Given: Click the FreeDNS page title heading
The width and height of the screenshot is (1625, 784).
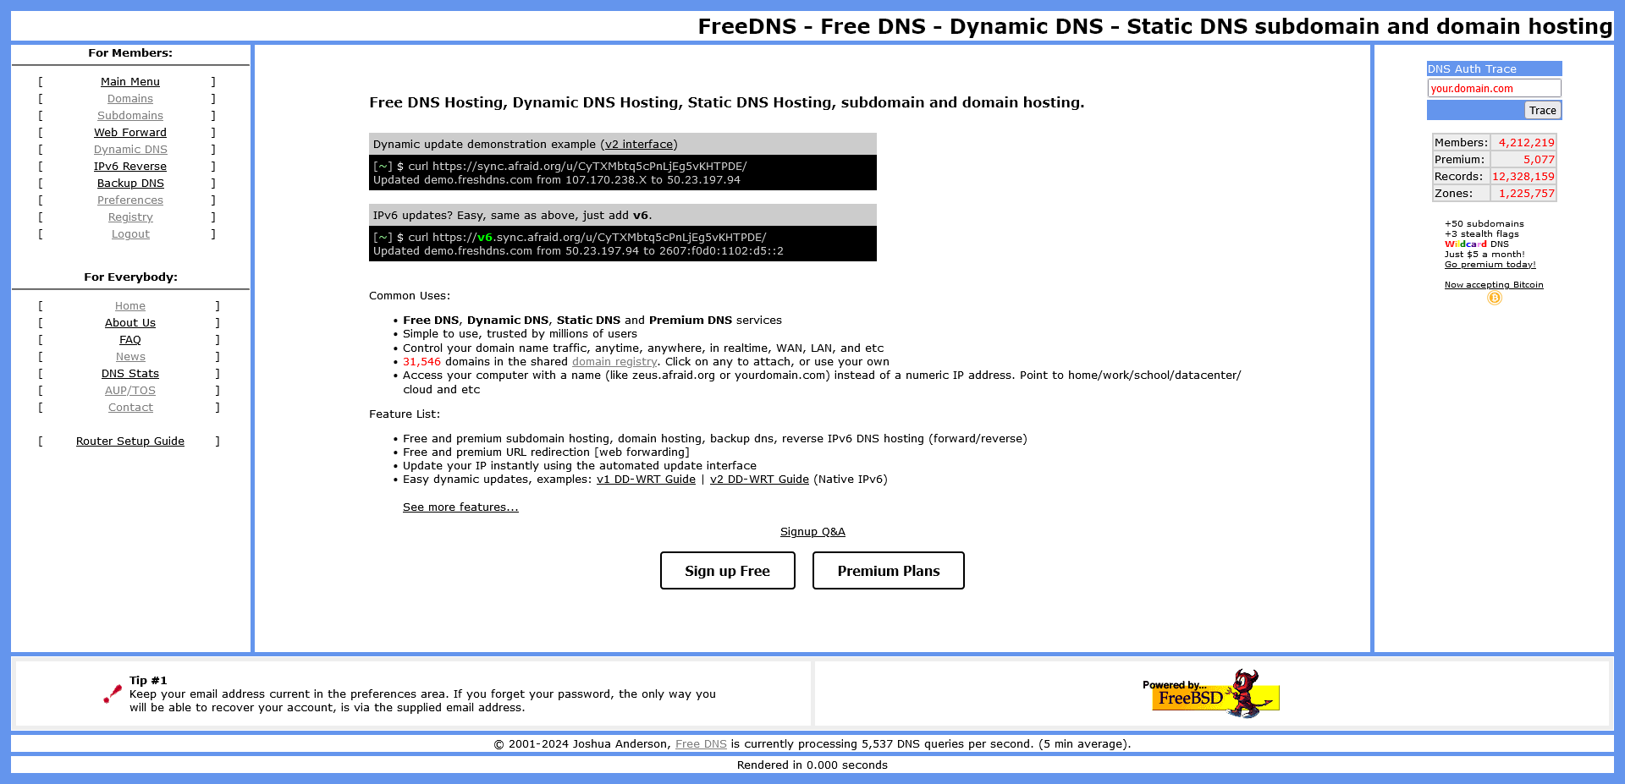Looking at the screenshot, I should click(x=1154, y=26).
